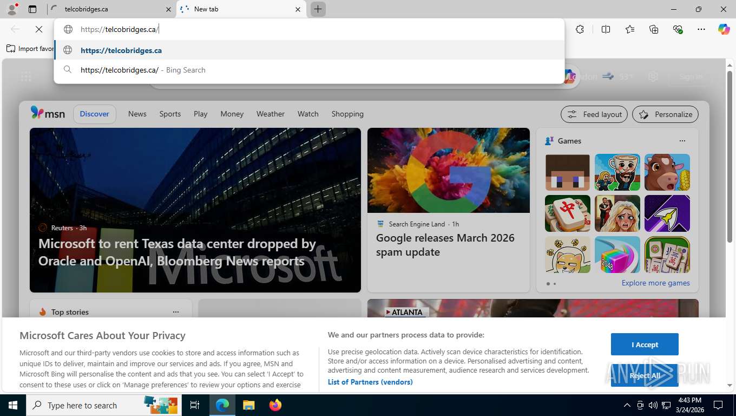Open Settings and more ellipsis menu
736x416 pixels.
(701, 29)
